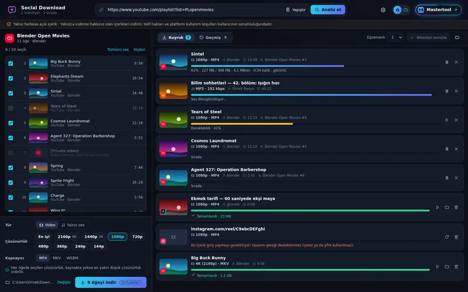The image size is (468, 292).
Task: Select the 720p resolution
Action: 137,237
